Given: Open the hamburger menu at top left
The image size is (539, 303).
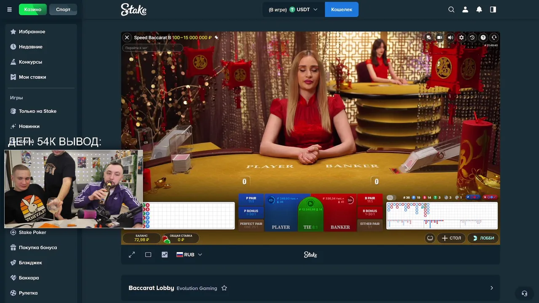Looking at the screenshot, I should 9,9.
